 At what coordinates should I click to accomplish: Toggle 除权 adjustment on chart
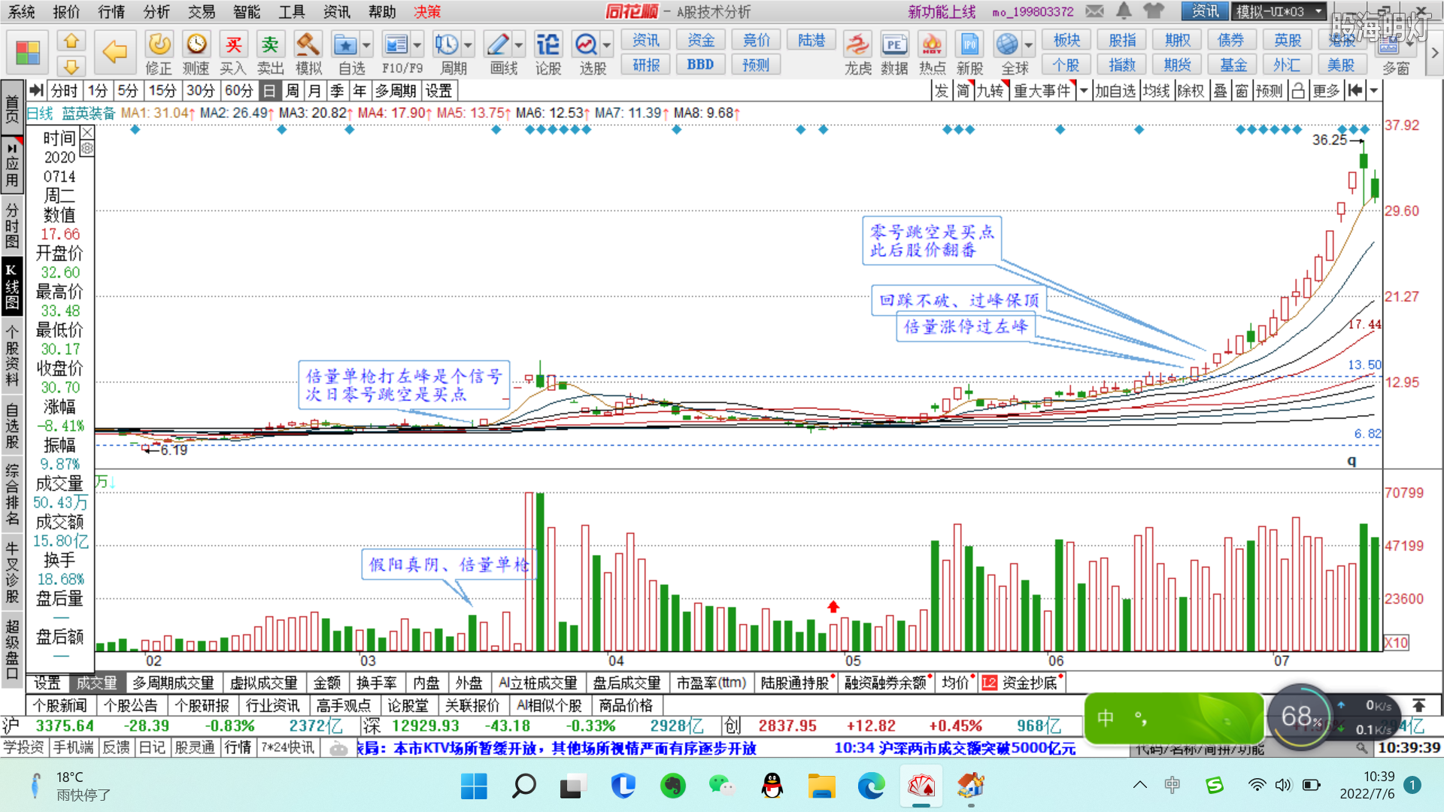[x=1191, y=91]
